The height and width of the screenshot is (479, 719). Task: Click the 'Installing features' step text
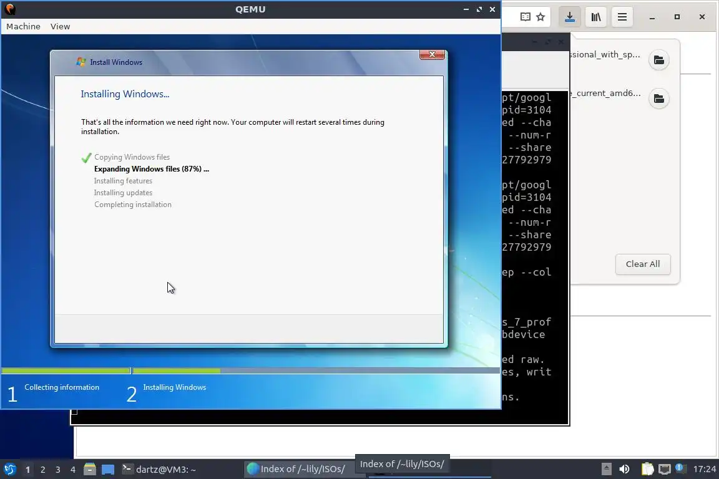coord(123,181)
